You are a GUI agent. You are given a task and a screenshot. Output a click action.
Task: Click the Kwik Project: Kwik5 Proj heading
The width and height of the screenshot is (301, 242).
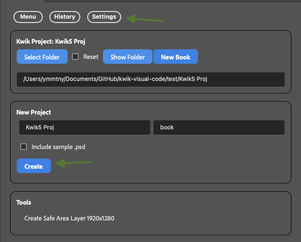[x=51, y=42]
